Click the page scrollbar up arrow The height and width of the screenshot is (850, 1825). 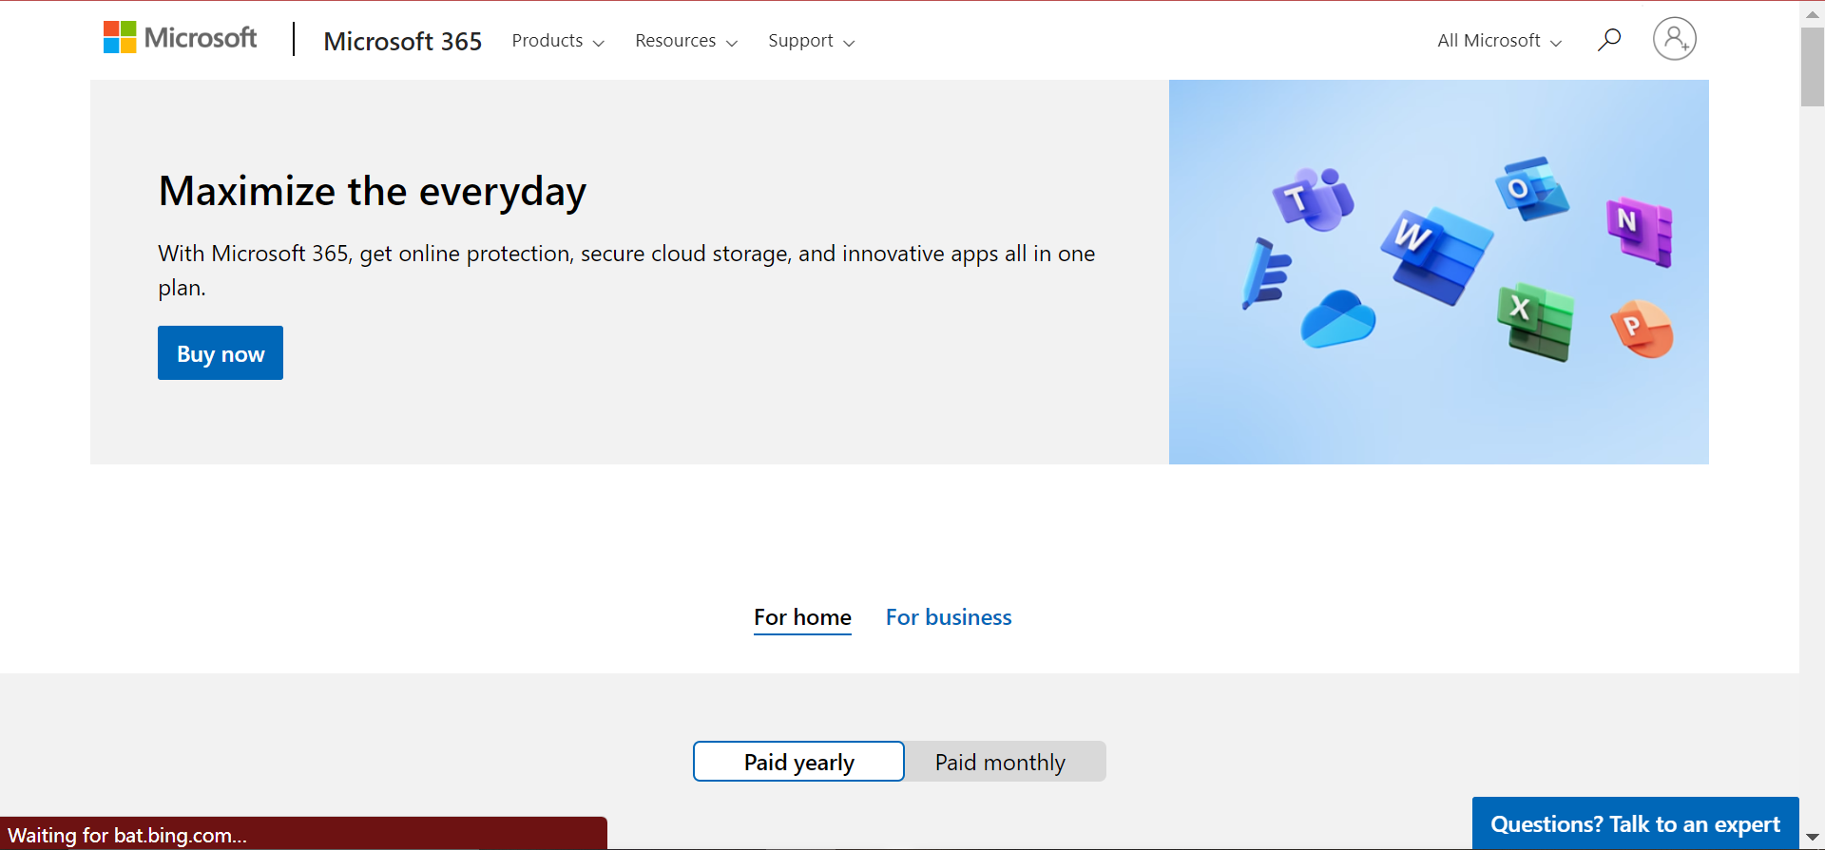click(1812, 13)
